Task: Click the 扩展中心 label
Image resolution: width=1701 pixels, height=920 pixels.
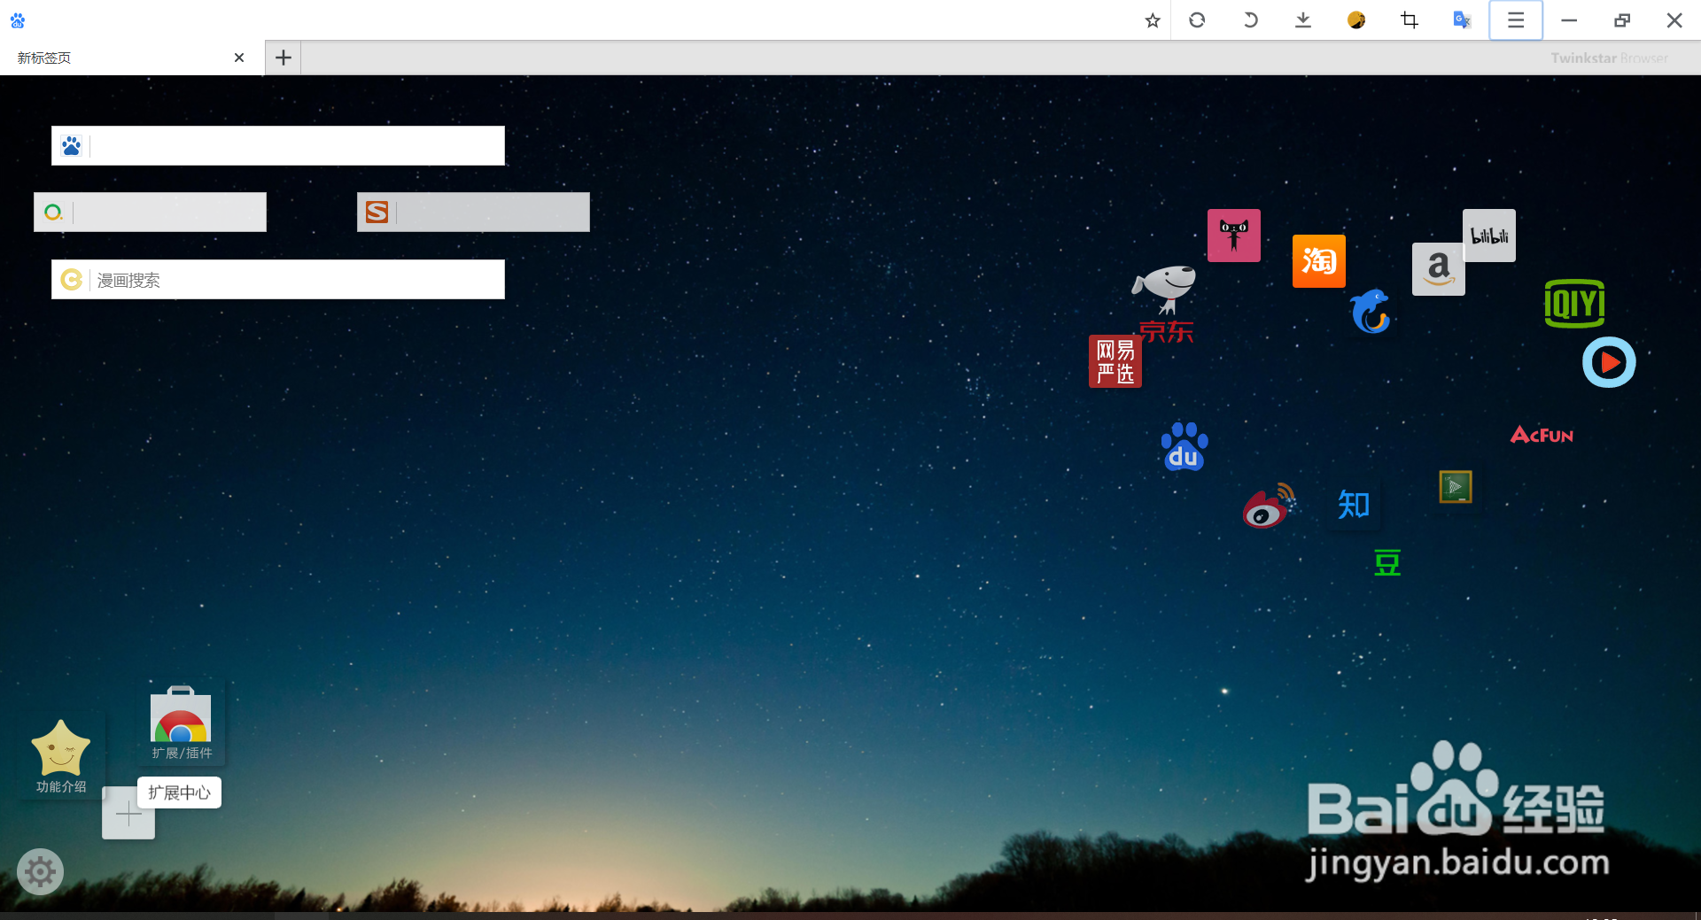Action: [179, 792]
